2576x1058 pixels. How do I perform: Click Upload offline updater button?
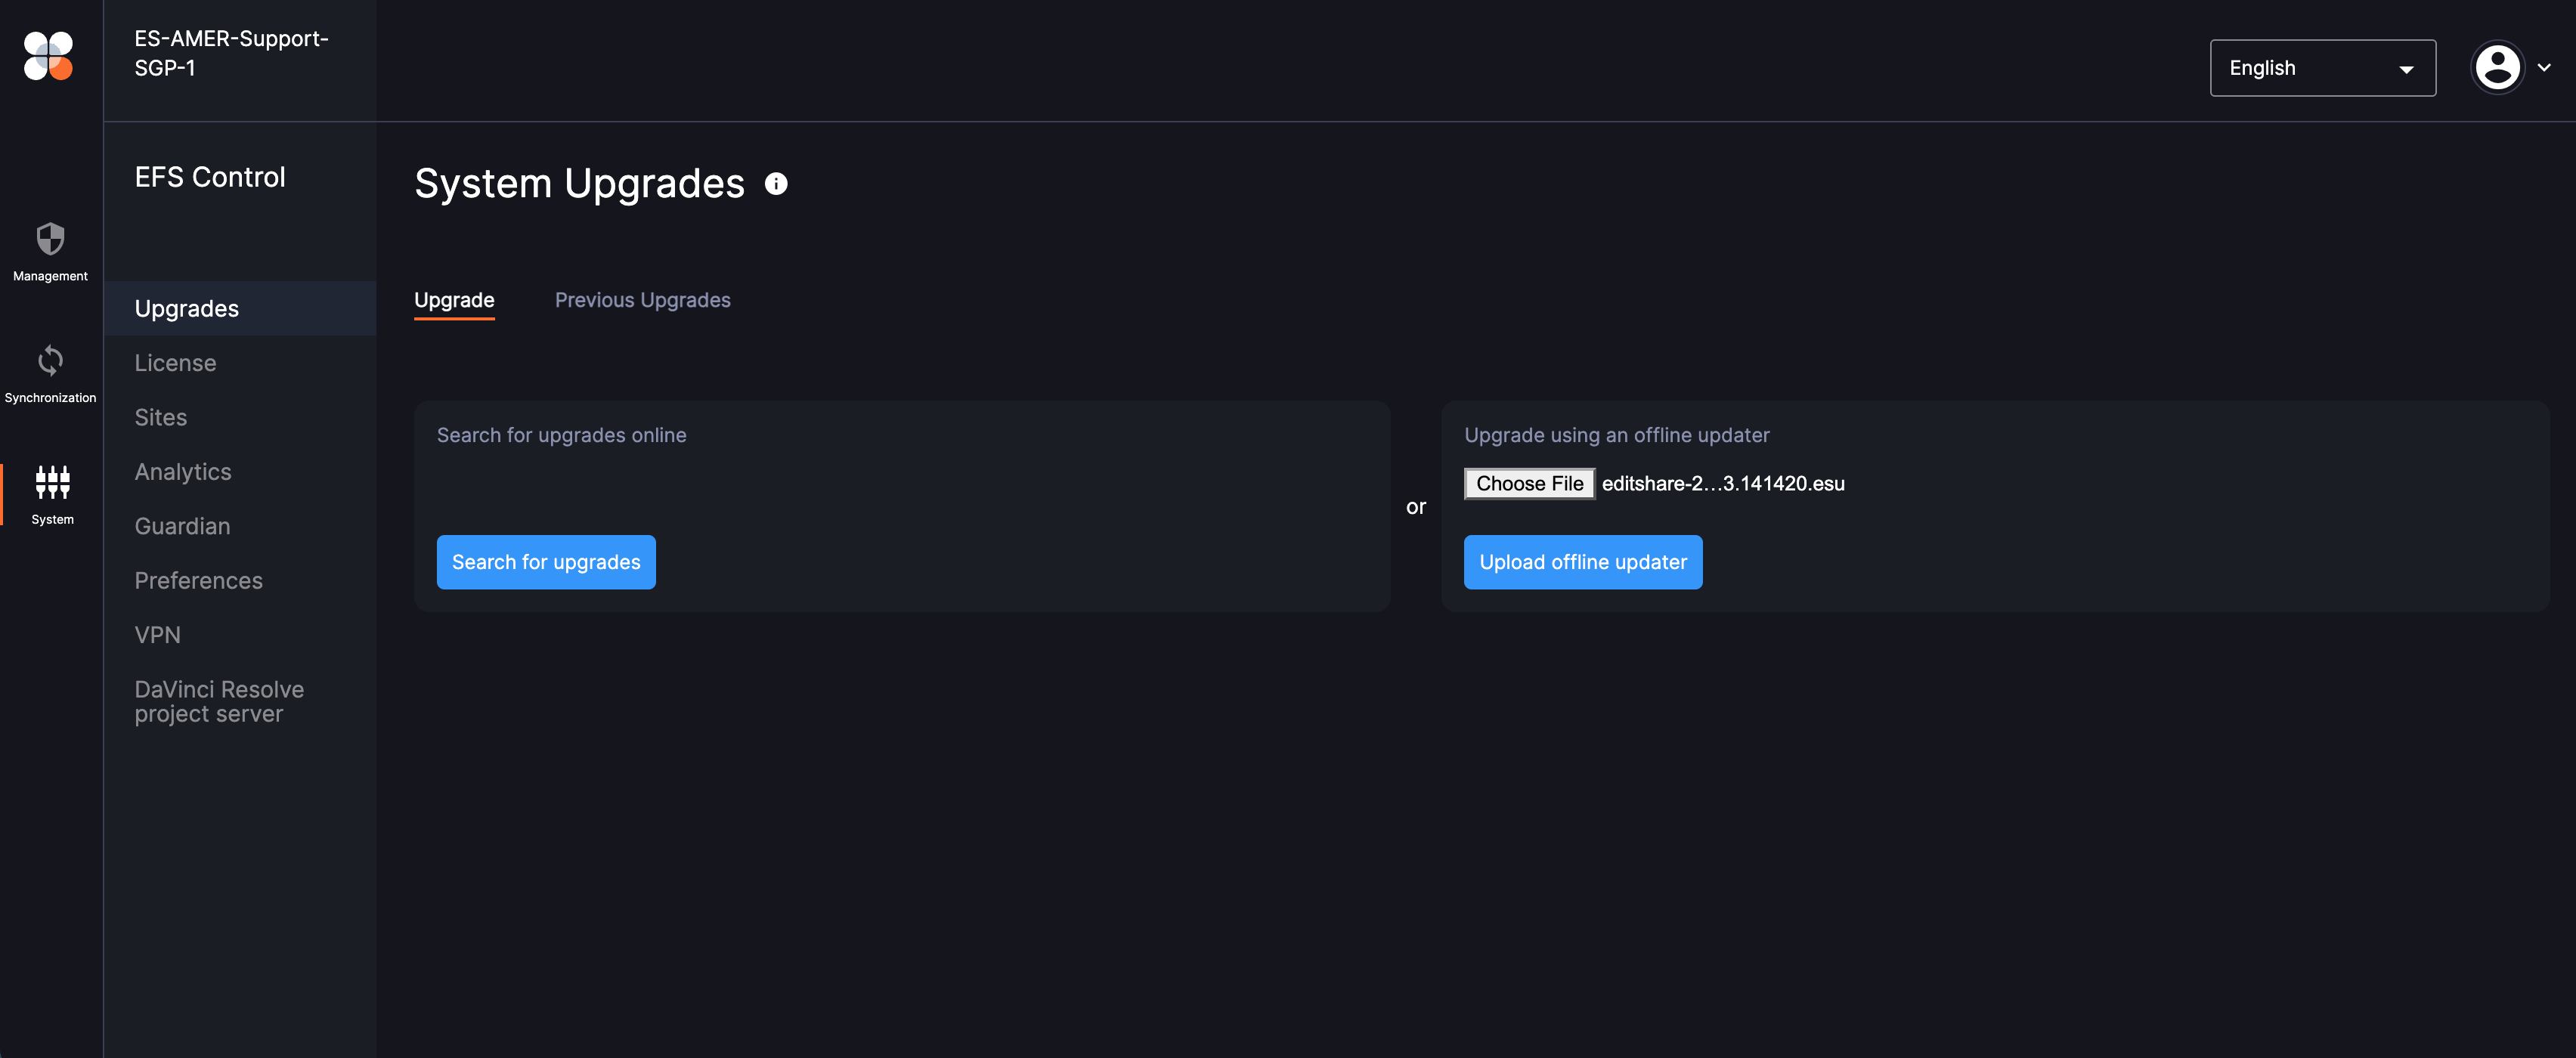click(1583, 562)
